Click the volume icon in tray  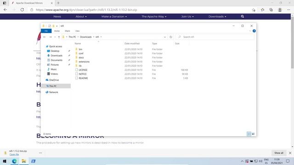coord(260,161)
